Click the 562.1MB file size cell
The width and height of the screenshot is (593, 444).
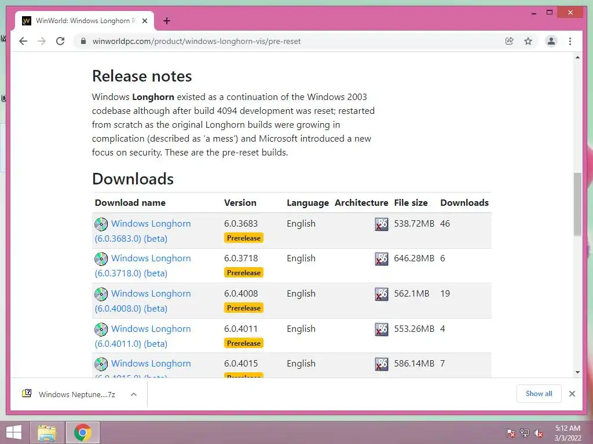point(412,293)
